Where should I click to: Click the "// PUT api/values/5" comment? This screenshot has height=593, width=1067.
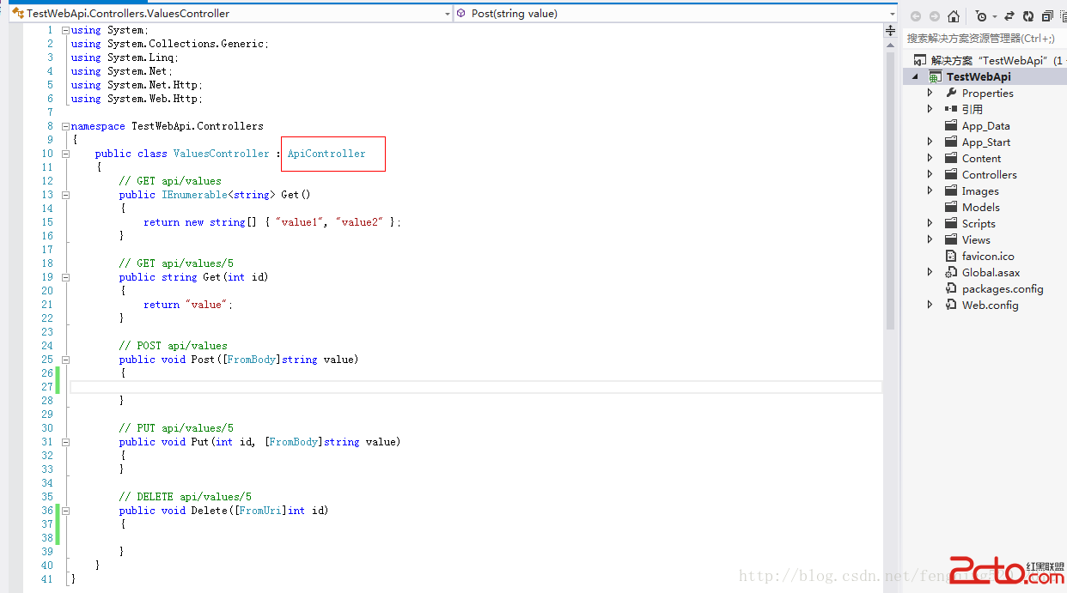pos(176,428)
